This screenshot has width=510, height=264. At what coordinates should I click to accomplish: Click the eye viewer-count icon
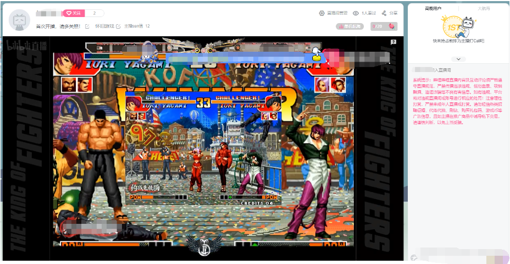point(356,13)
